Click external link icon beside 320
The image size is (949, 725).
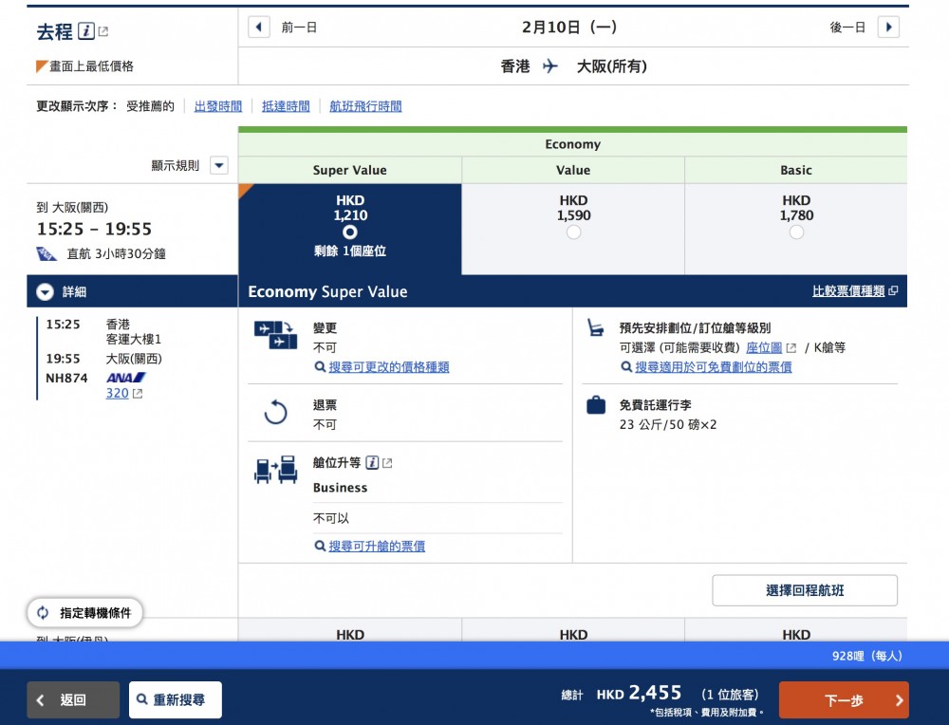pos(138,394)
